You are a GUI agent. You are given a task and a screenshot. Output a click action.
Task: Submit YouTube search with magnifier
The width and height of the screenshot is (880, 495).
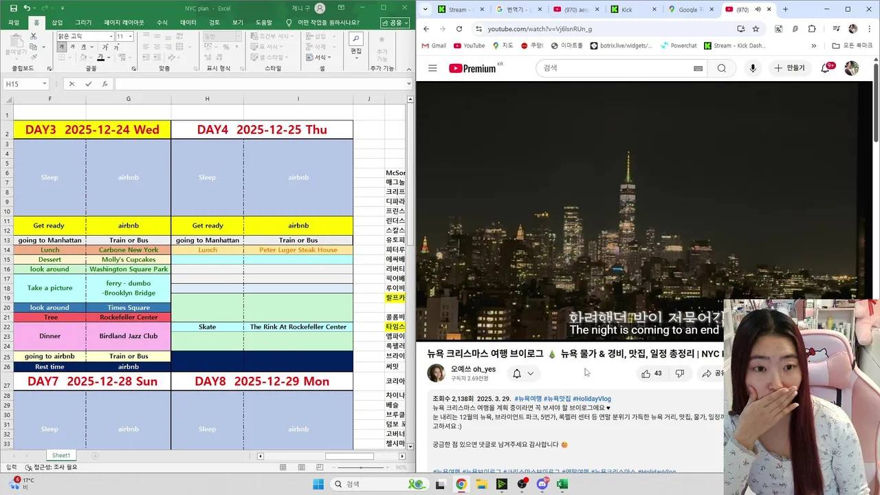click(721, 68)
